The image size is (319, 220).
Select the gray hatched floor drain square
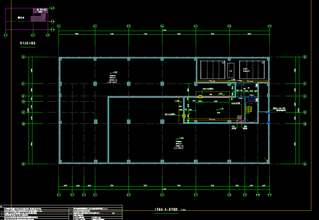tap(239, 117)
